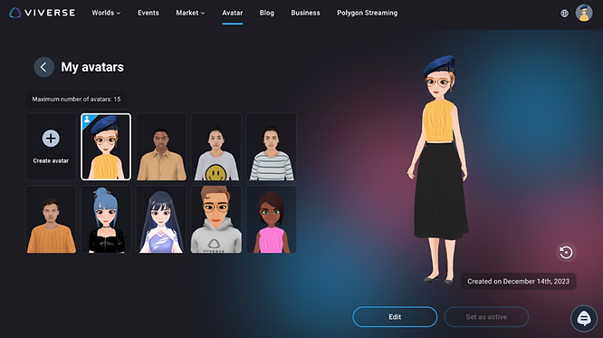Select the gray VIVERSE hoodie avatar
This screenshot has height=338, width=603.
[216, 219]
